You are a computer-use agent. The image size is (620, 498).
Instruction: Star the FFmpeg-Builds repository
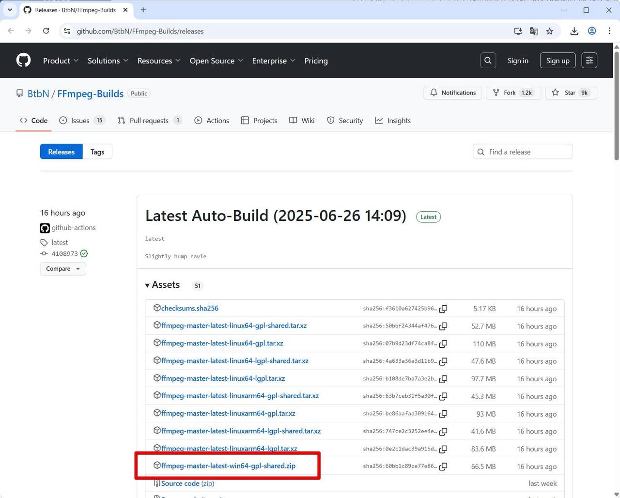[x=571, y=93]
